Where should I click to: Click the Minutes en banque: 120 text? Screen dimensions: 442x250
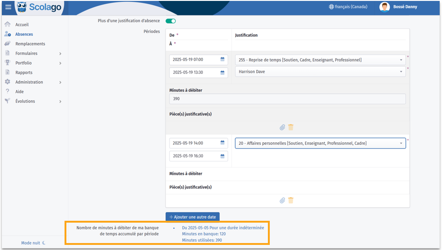tap(204, 234)
